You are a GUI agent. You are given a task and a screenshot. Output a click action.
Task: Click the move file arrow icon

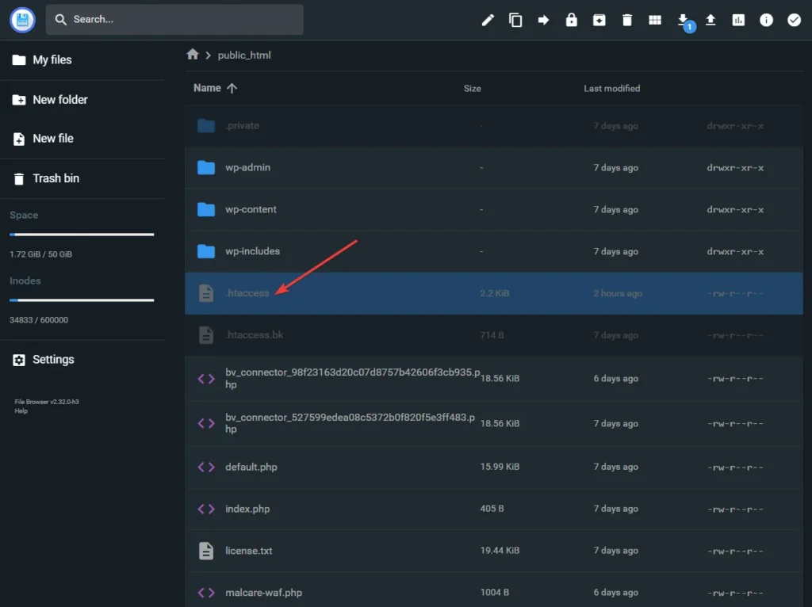click(543, 20)
